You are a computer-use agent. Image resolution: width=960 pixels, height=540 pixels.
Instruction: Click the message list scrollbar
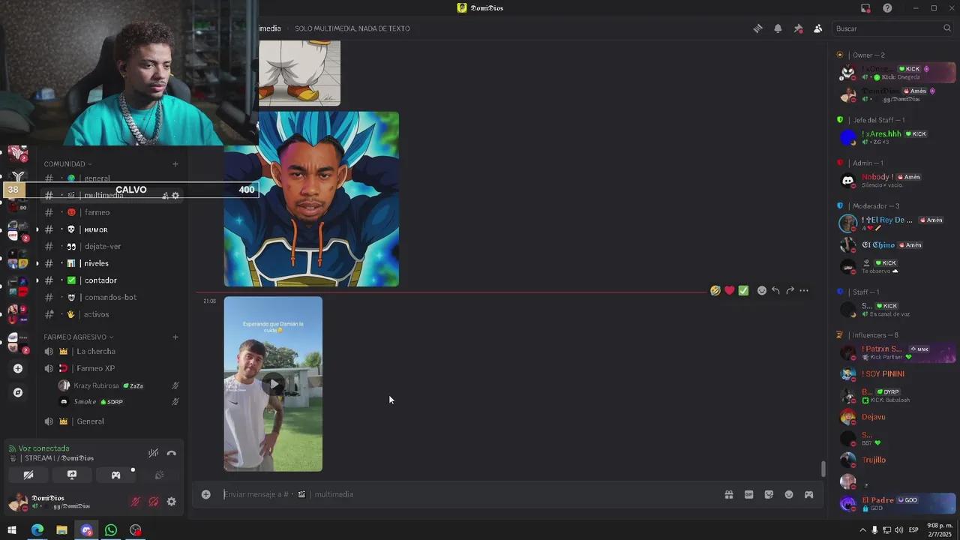pos(823,469)
